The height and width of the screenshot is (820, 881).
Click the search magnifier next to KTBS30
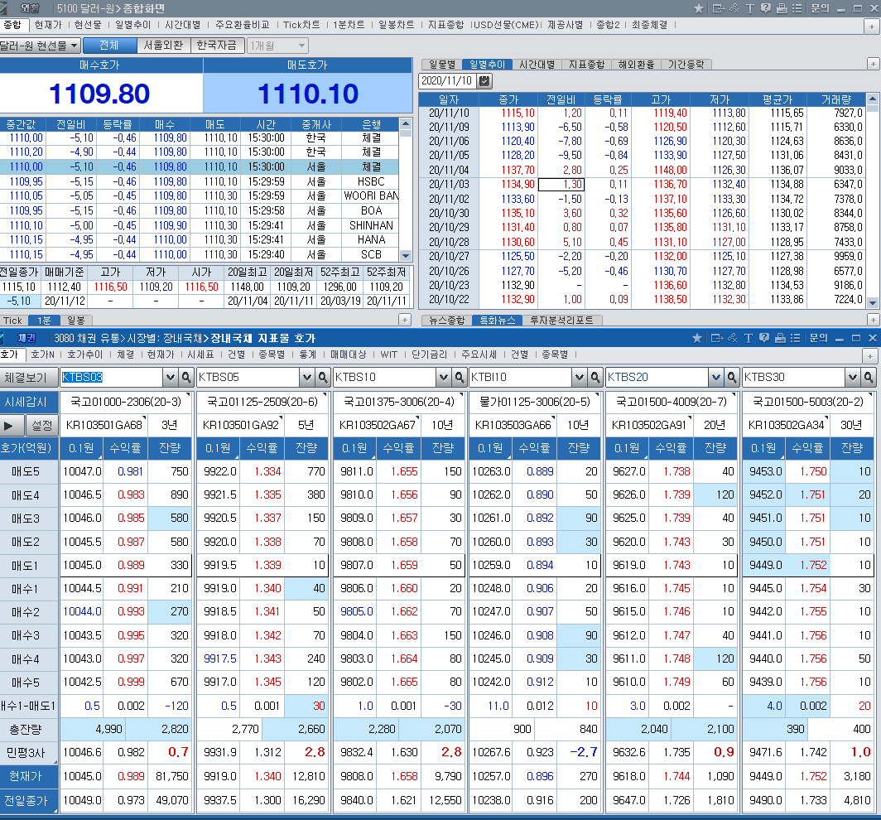[x=869, y=378]
